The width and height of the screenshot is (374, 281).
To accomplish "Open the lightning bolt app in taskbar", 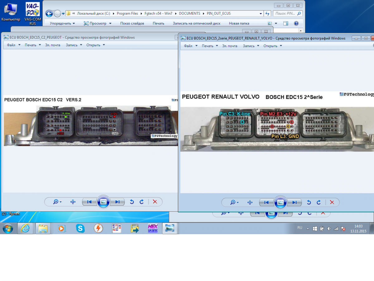I will click(x=98, y=229).
